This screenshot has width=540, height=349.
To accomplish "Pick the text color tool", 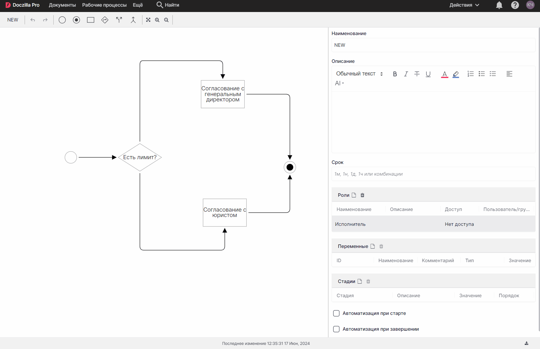I will [445, 74].
